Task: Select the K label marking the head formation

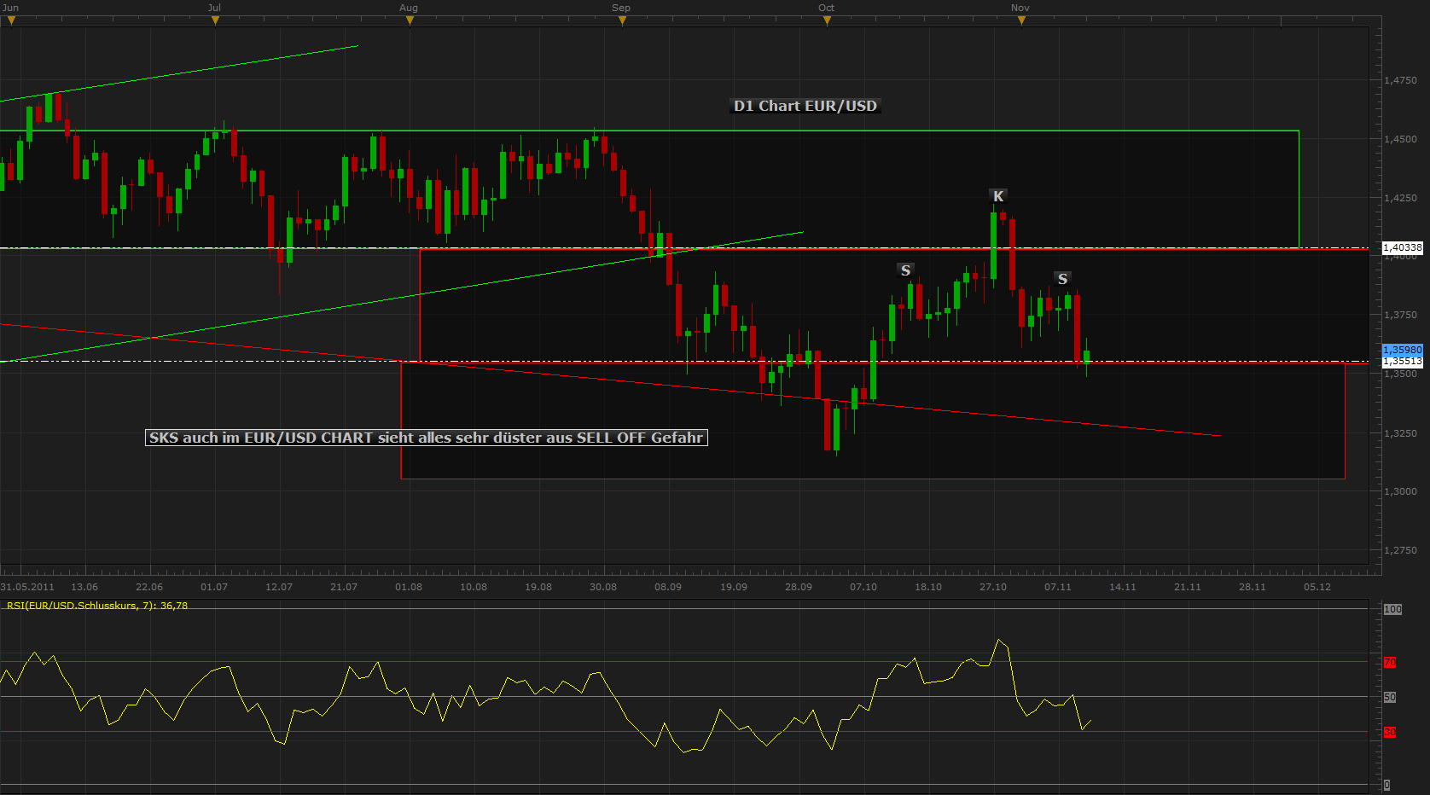Action: [997, 195]
